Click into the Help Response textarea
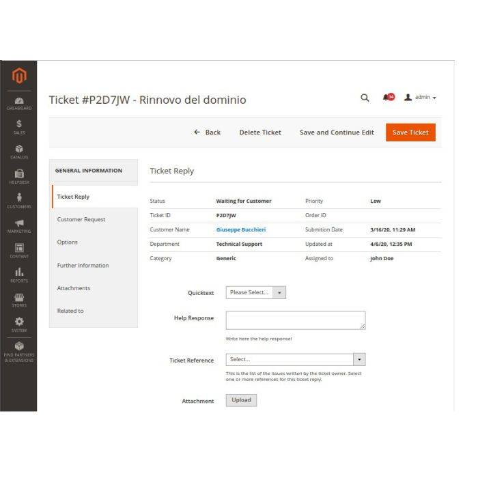The height and width of the screenshot is (478, 478). click(296, 320)
